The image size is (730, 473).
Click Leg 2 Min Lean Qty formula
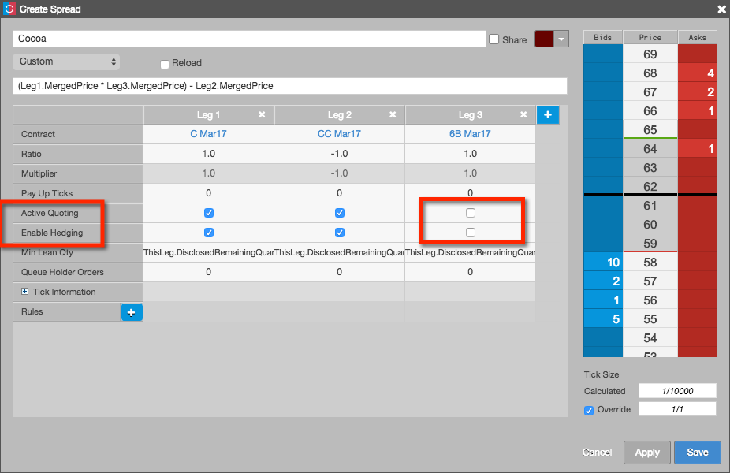pos(340,252)
